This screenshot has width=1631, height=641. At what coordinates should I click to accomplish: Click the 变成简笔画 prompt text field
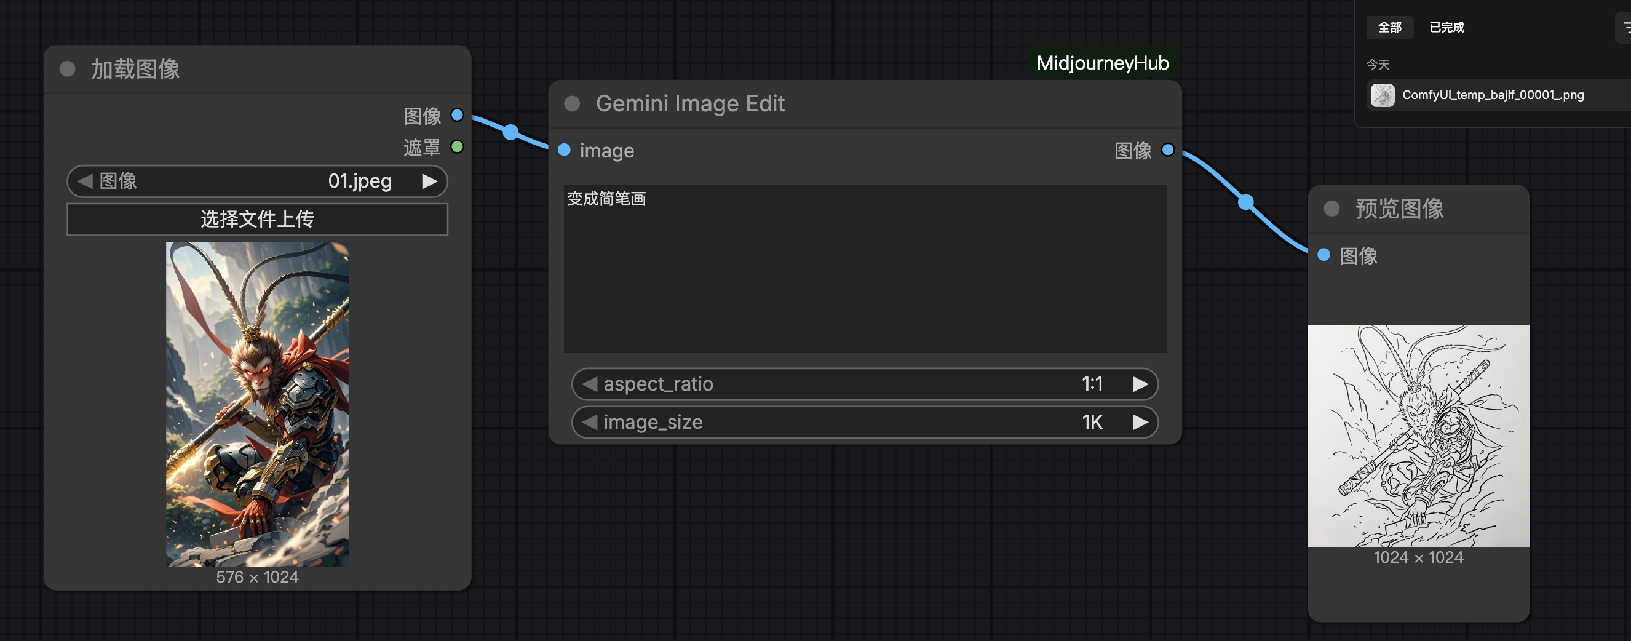[865, 269]
